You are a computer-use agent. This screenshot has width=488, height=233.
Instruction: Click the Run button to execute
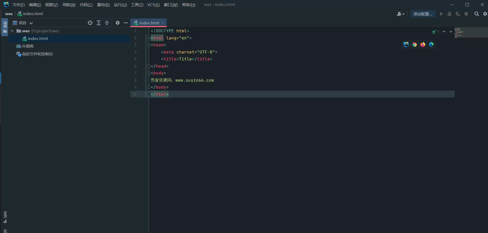pos(441,14)
